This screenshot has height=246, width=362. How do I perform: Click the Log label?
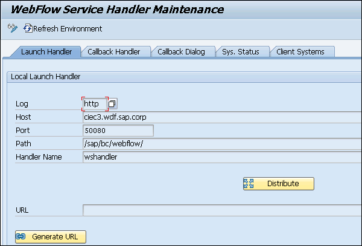coord(22,104)
